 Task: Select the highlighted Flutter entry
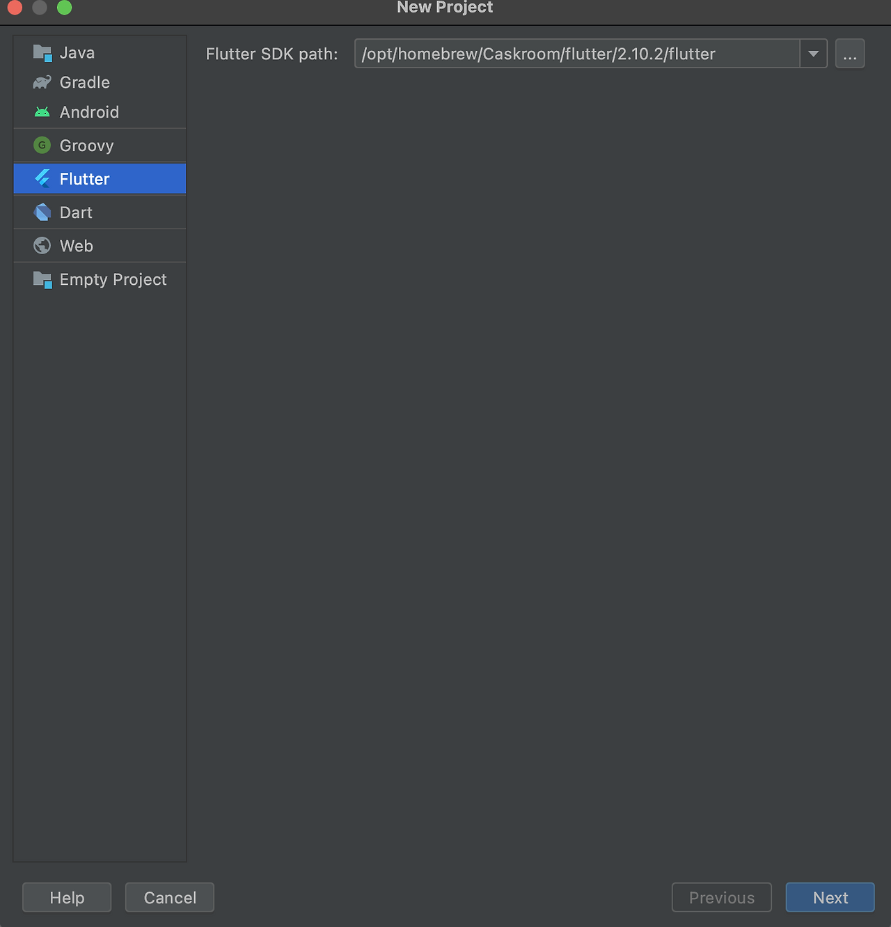(x=100, y=179)
